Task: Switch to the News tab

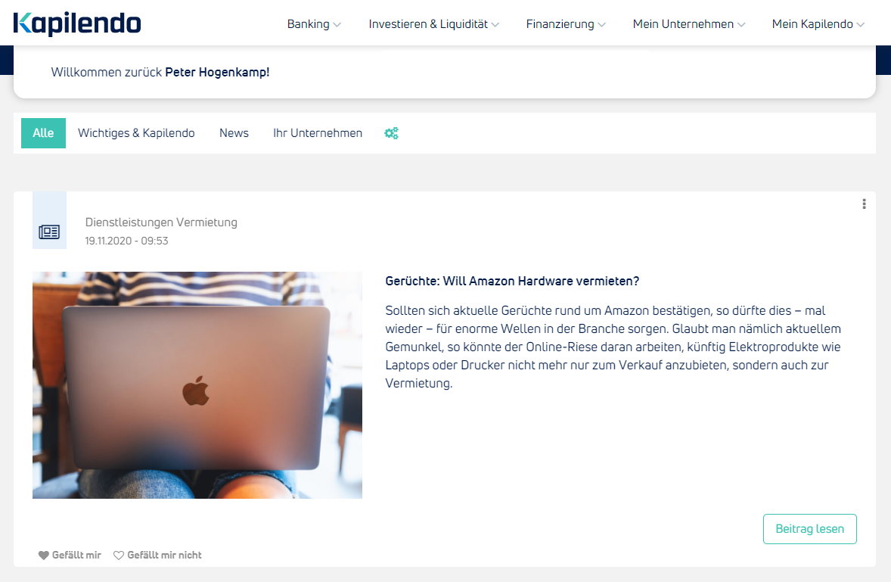Action: (234, 133)
